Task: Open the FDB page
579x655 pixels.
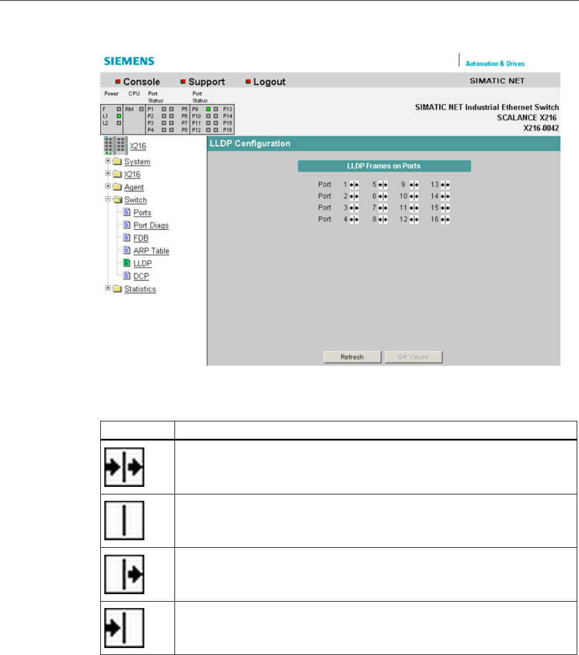Action: point(141,238)
